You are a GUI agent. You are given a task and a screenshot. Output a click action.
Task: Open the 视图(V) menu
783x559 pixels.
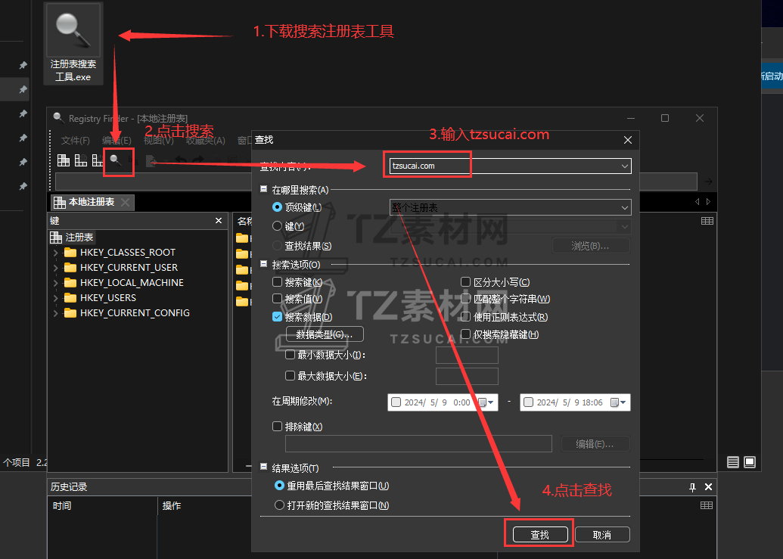(159, 140)
